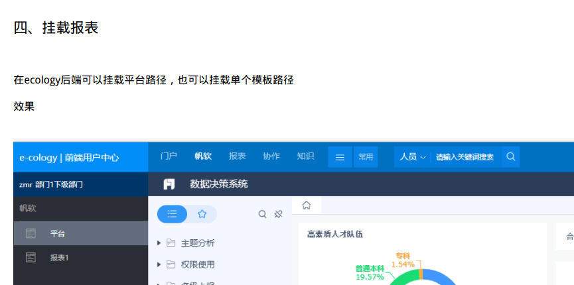Viewport: 574px width, 285px height.
Task: Click the keyword search input field
Action: pos(466,157)
